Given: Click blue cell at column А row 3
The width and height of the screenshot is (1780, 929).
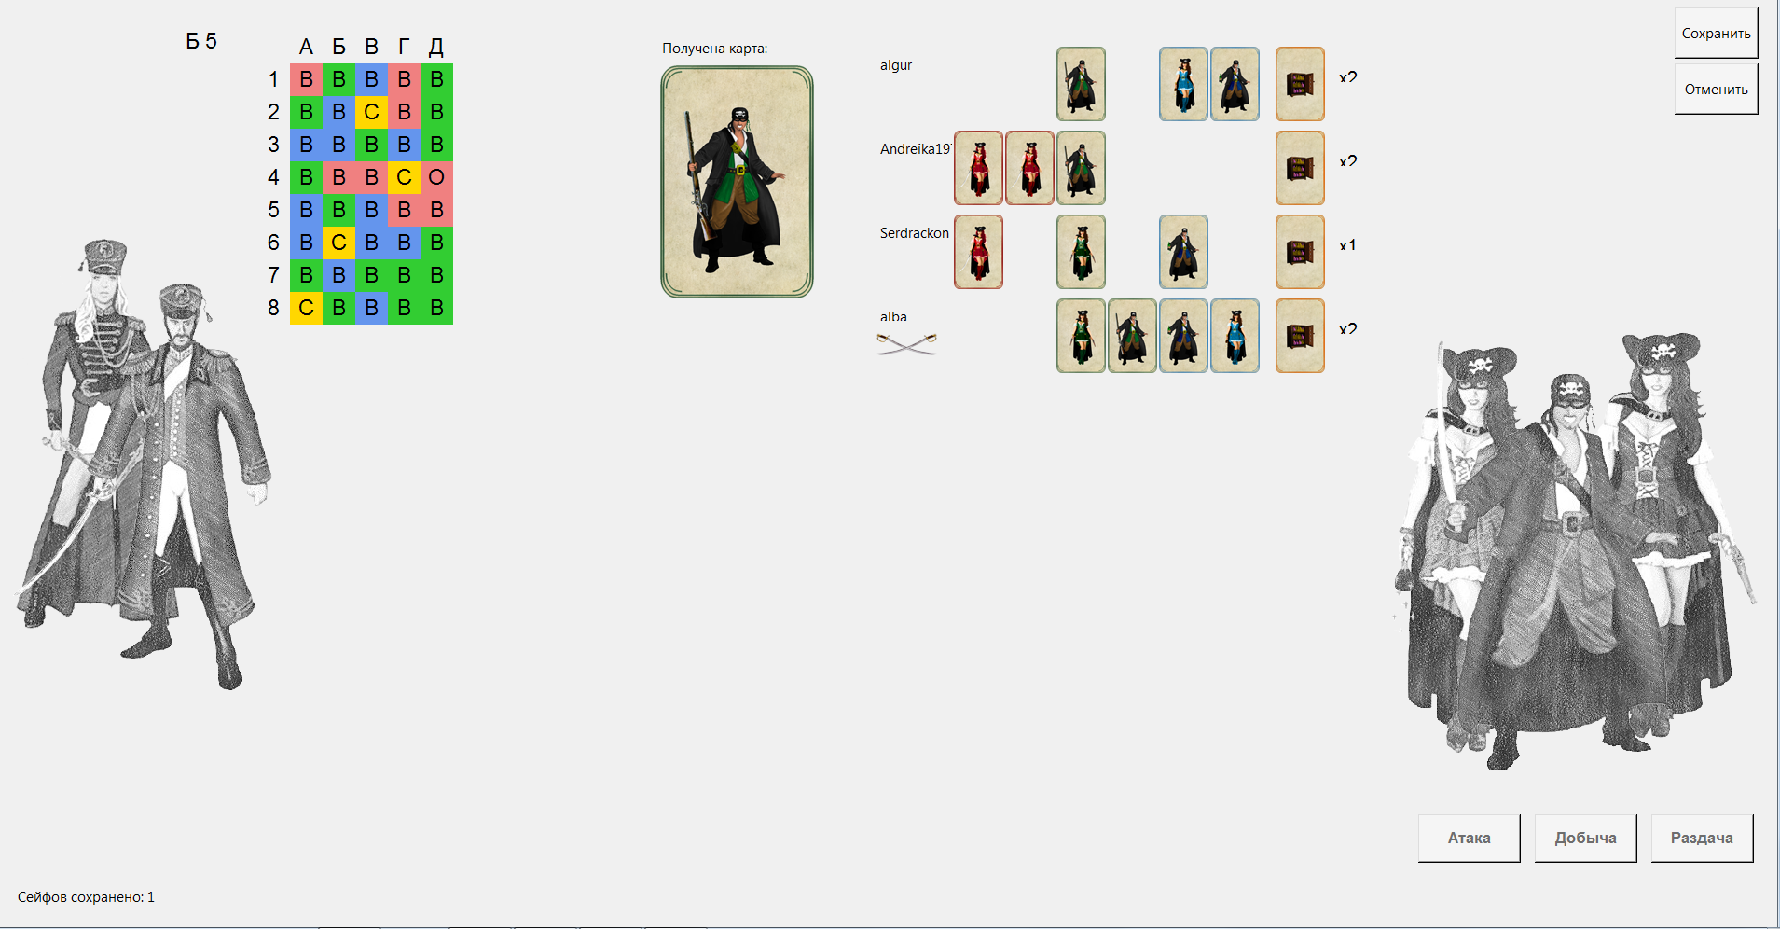Looking at the screenshot, I should click(306, 145).
